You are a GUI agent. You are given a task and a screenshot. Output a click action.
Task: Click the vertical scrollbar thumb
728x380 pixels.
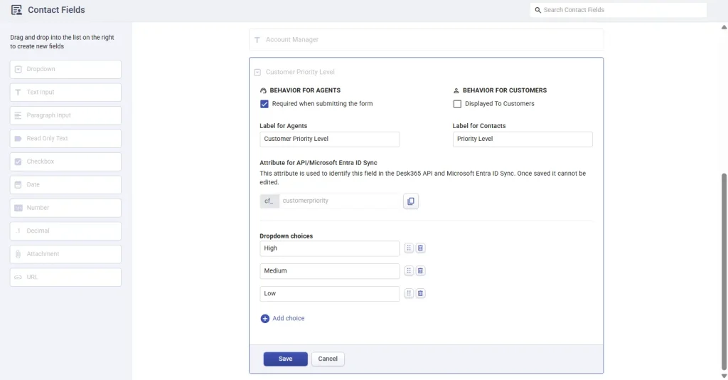(724, 272)
